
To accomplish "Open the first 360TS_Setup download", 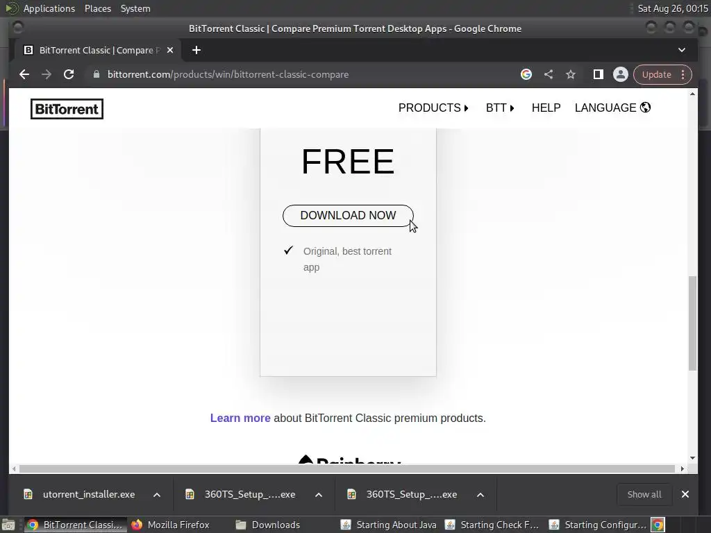I will [x=242, y=494].
